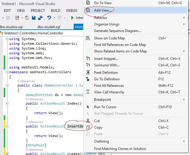Open the BUILD menu
The width and height of the screenshot is (190, 155).
pyautogui.click(x=56, y=11)
